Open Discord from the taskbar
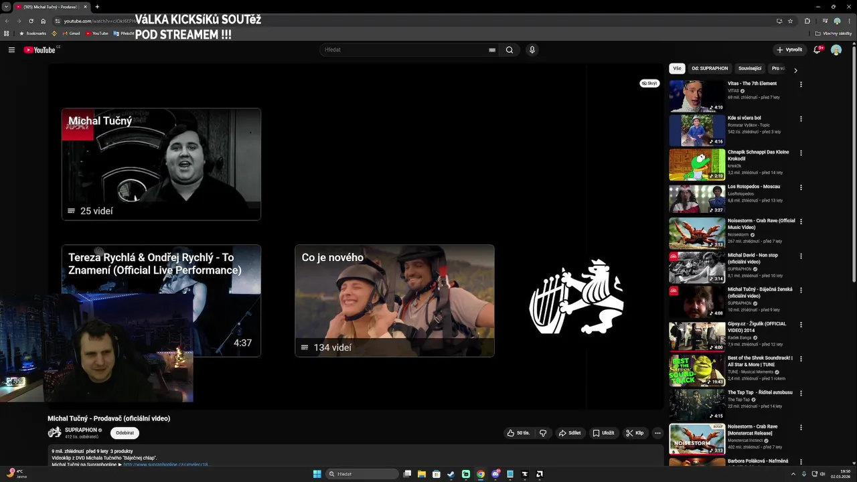 495,474
